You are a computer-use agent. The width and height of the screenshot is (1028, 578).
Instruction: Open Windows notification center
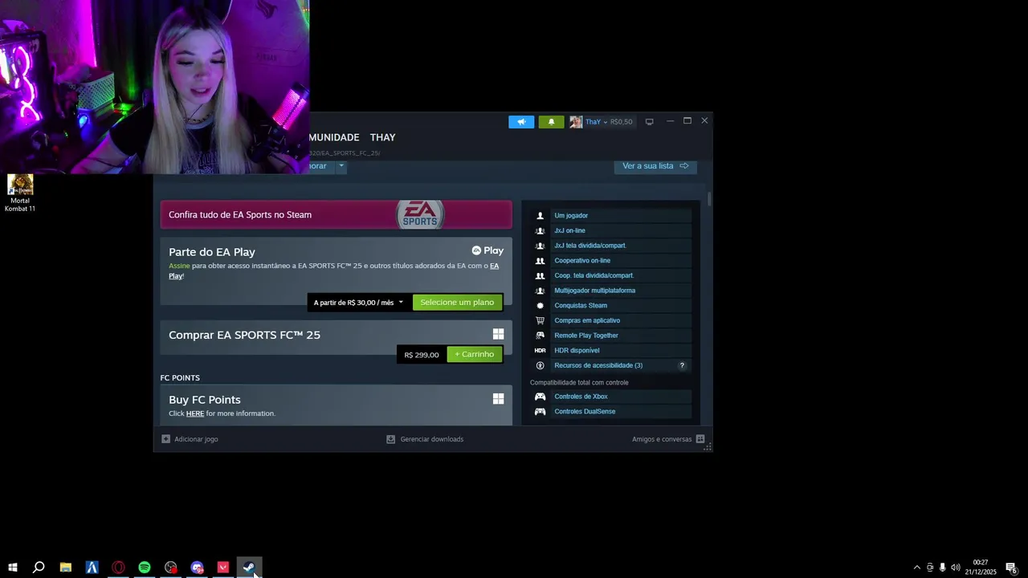(1012, 568)
